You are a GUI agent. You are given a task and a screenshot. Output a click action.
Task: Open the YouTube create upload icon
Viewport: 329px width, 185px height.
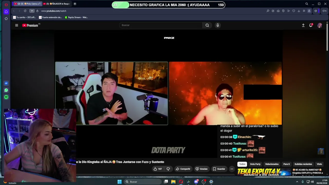click(x=303, y=25)
